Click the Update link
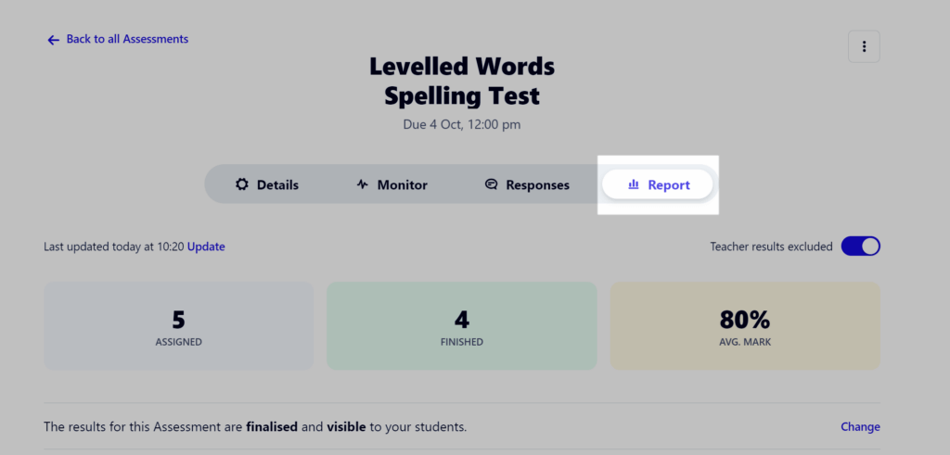Viewport: 950px width, 455px height. [x=206, y=246]
